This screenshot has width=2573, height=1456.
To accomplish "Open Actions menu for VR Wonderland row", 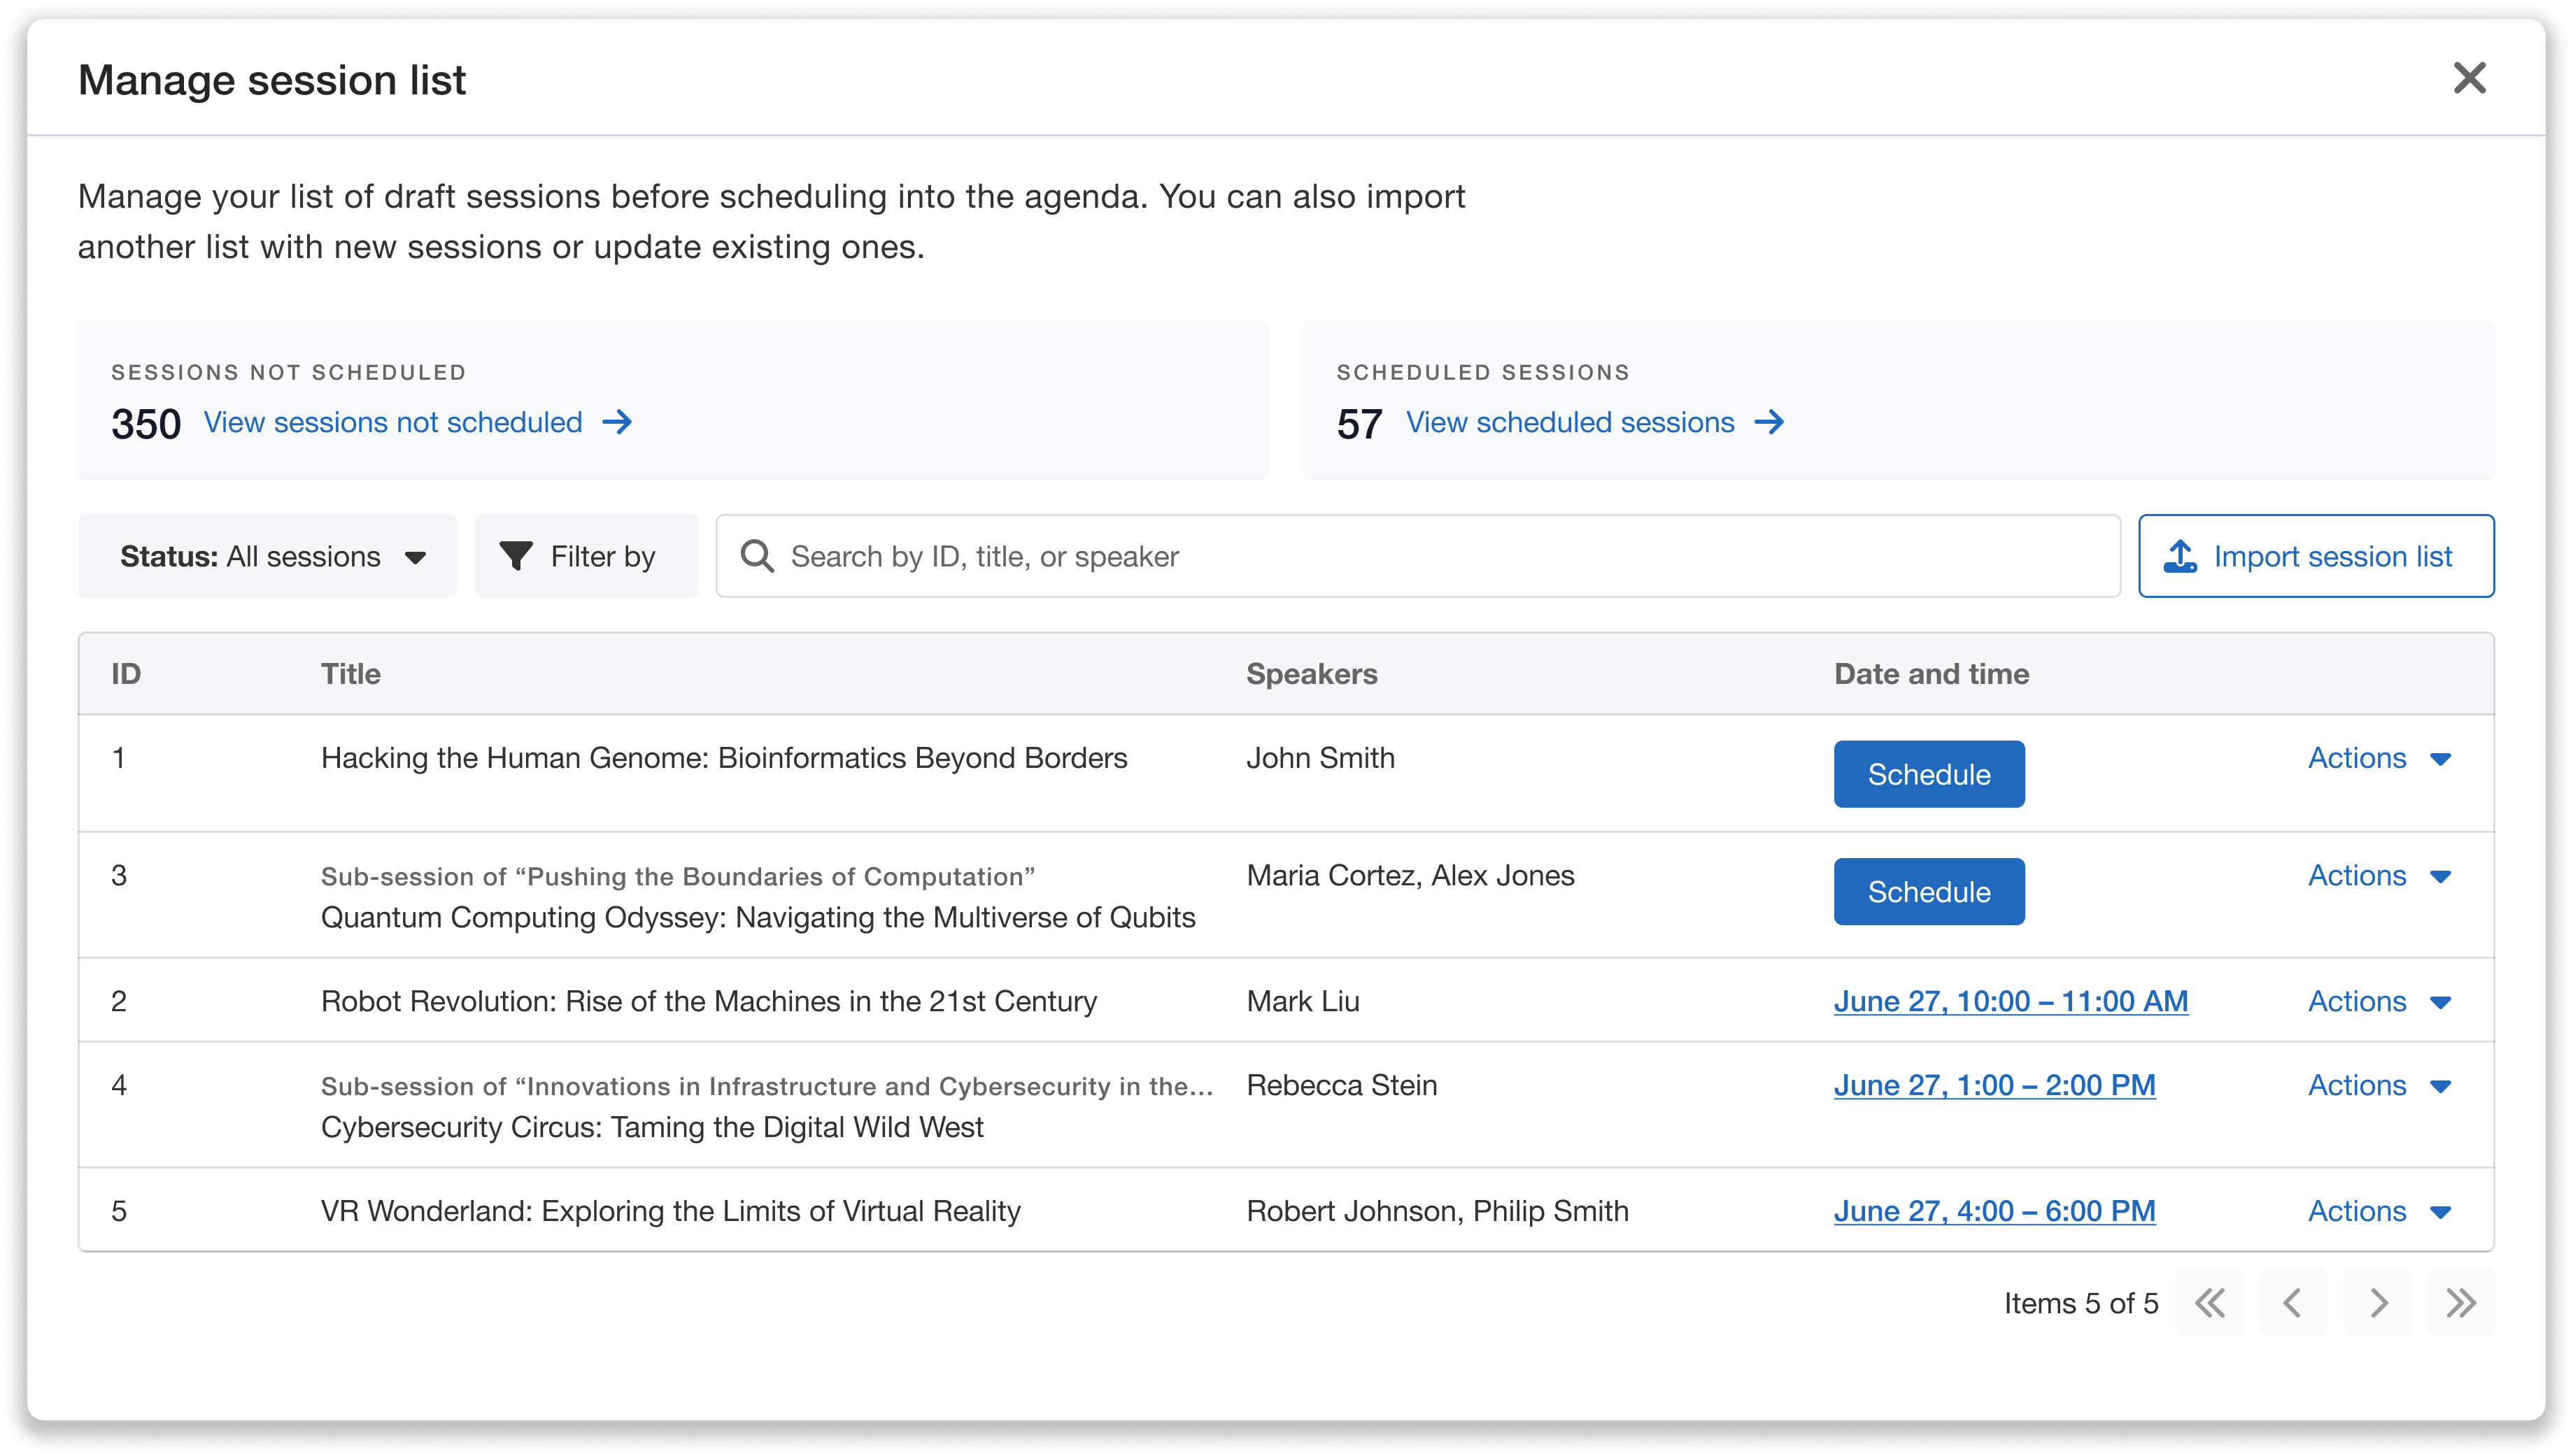I will tap(2379, 1211).
